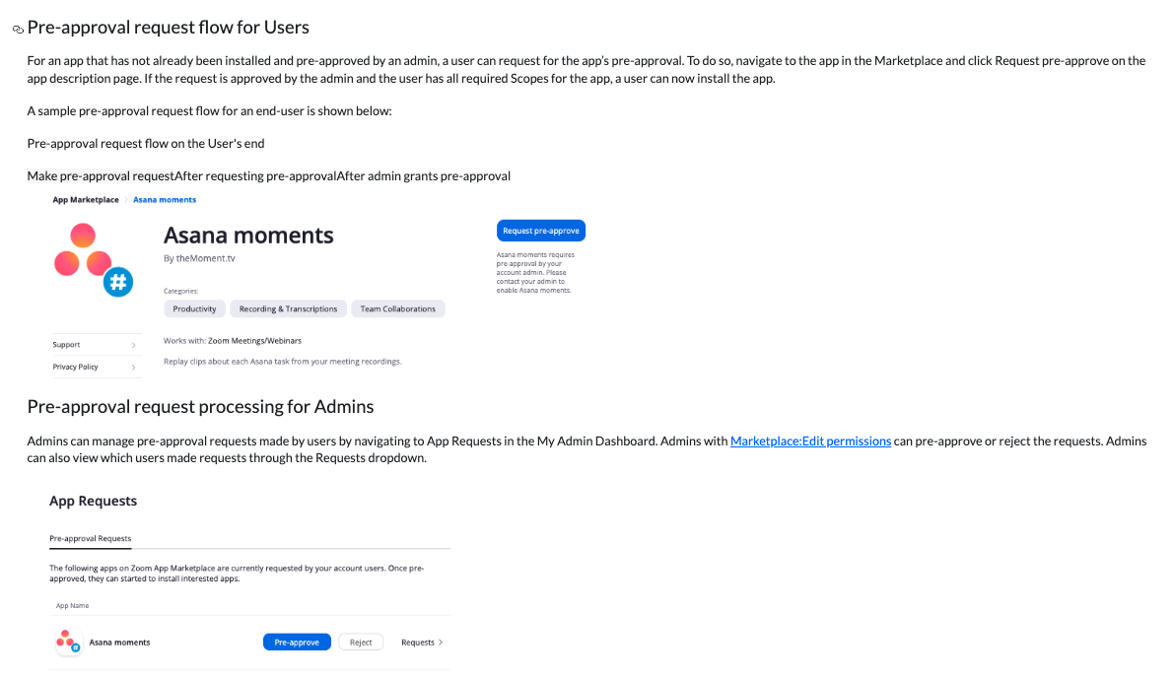Click the blue Pre-approve button
Image resolution: width=1174 pixels, height=679 pixels.
297,643
